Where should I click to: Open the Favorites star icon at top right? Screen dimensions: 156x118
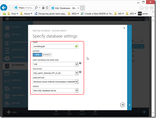click(147, 8)
